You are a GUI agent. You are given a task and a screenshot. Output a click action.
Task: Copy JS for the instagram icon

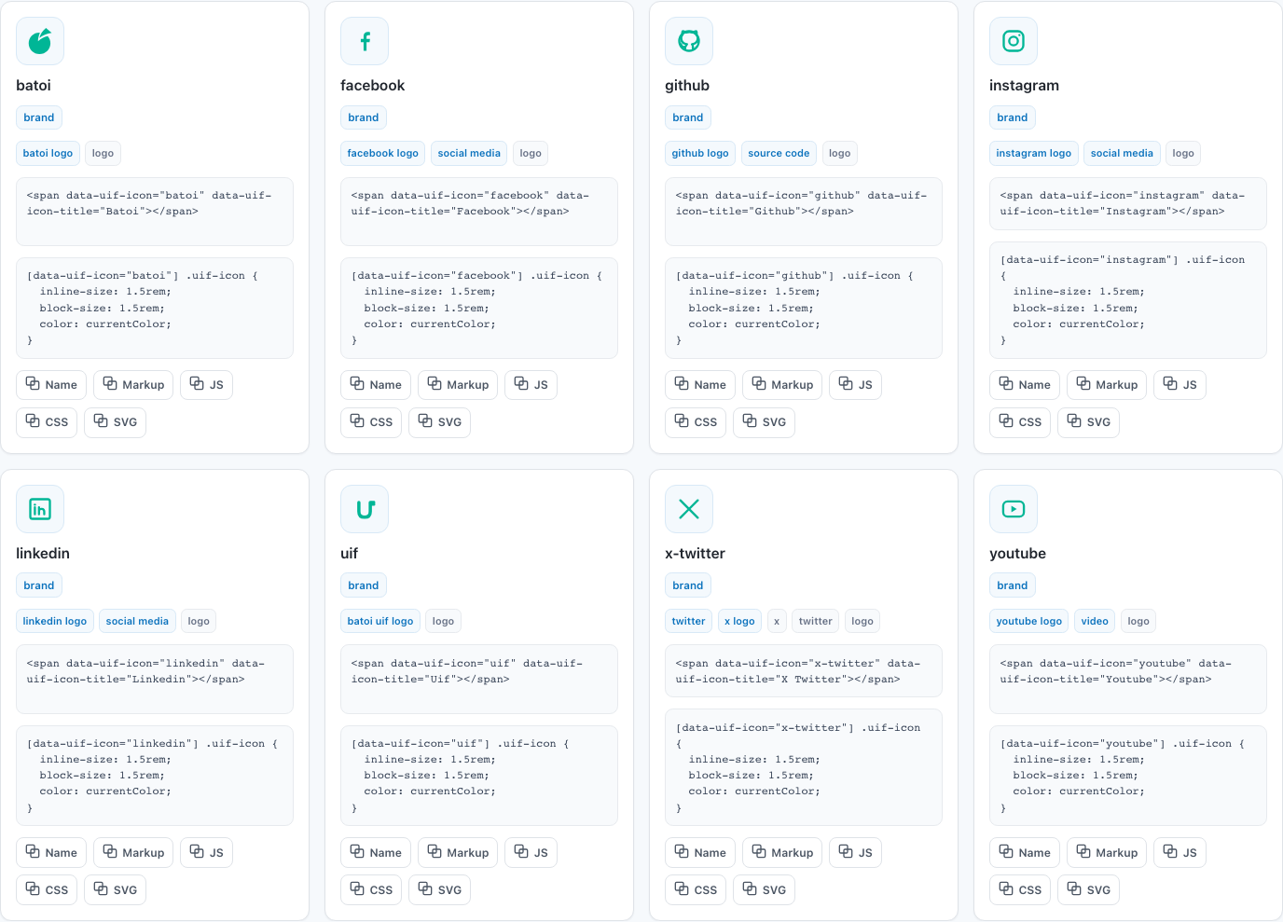tap(1180, 385)
